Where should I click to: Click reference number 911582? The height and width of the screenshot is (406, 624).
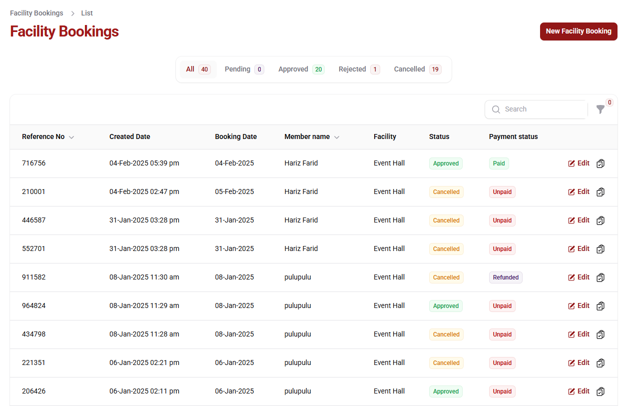point(33,277)
